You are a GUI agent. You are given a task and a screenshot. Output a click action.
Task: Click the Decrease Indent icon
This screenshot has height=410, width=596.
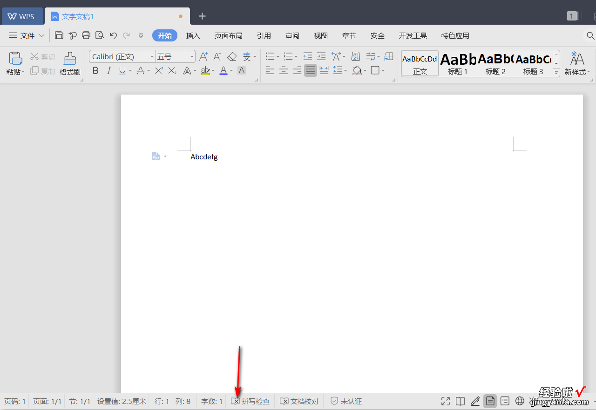[x=307, y=57]
